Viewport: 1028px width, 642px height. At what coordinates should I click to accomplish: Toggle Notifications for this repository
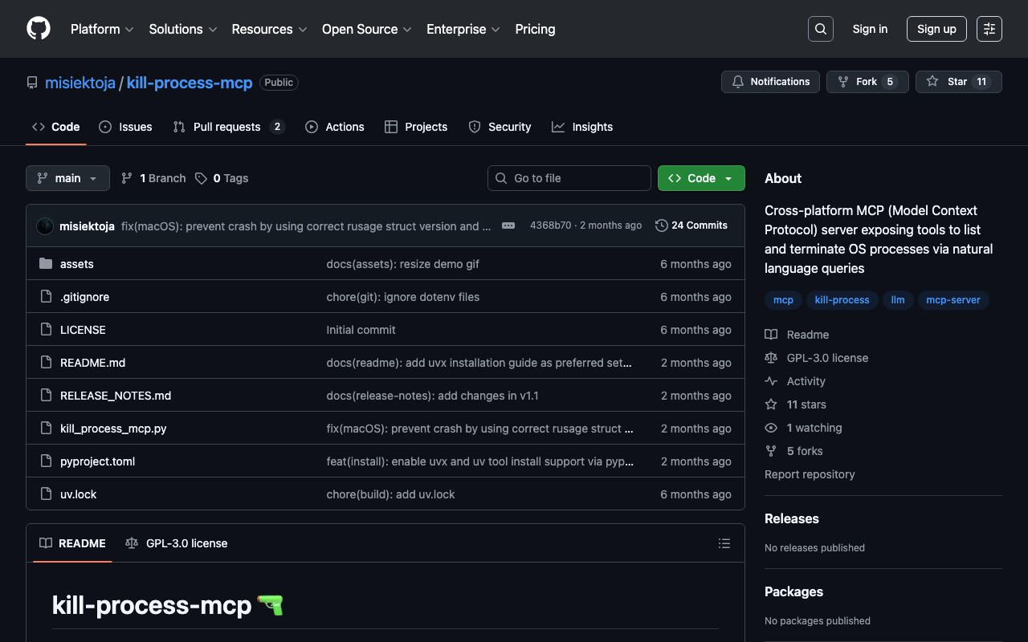tap(770, 82)
